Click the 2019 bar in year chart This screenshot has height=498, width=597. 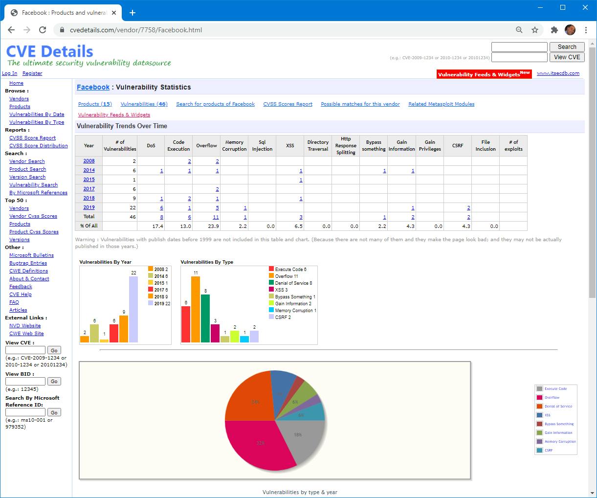tap(133, 309)
